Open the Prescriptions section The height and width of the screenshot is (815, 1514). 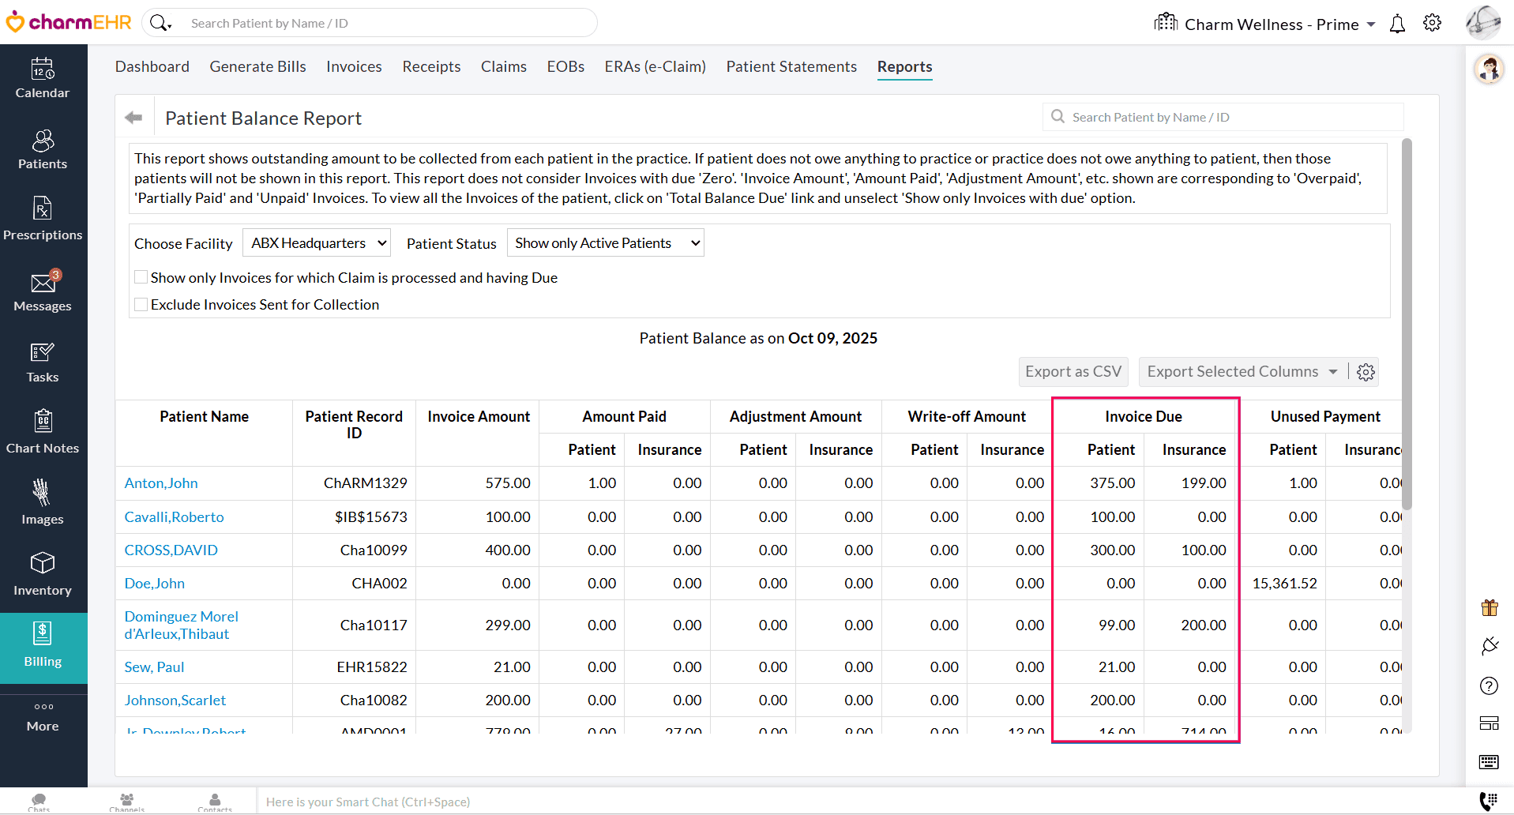[x=43, y=219]
